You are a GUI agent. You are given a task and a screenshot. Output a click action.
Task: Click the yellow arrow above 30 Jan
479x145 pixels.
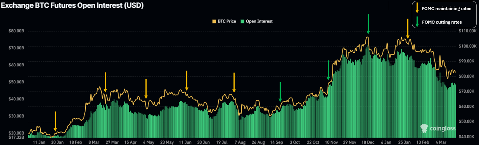[x=55, y=121]
